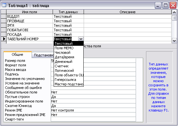Click the Формат поля property label

coord(16,65)
